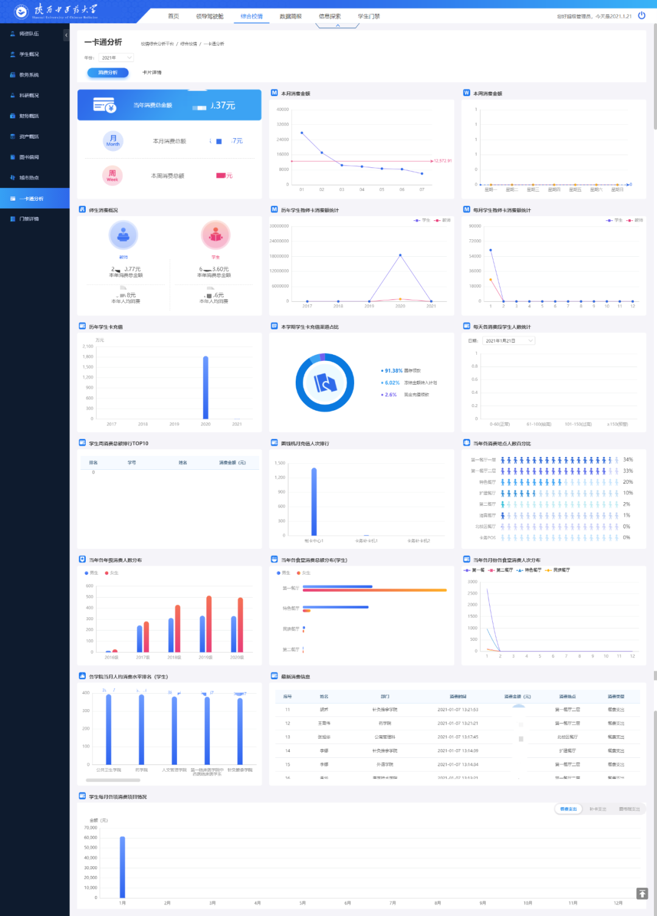Click the power logout icon

click(x=641, y=16)
